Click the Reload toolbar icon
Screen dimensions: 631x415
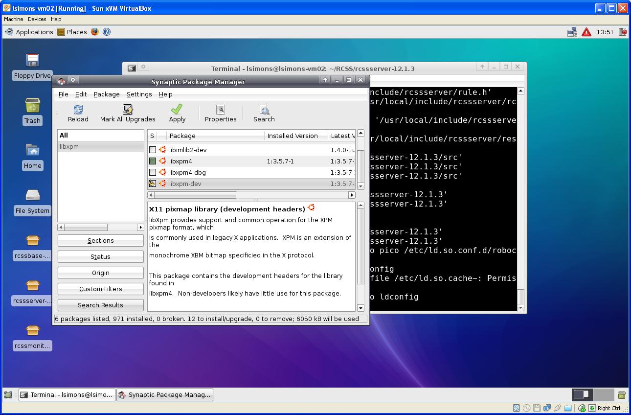click(x=78, y=110)
